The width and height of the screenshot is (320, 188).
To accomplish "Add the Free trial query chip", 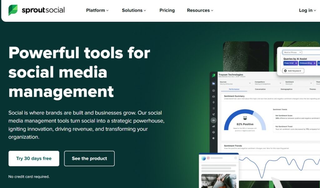I will pyautogui.click(x=291, y=63).
